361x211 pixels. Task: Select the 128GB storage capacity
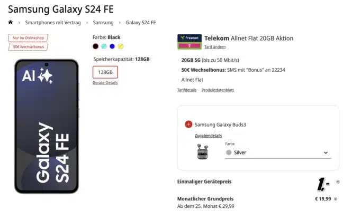click(105, 72)
